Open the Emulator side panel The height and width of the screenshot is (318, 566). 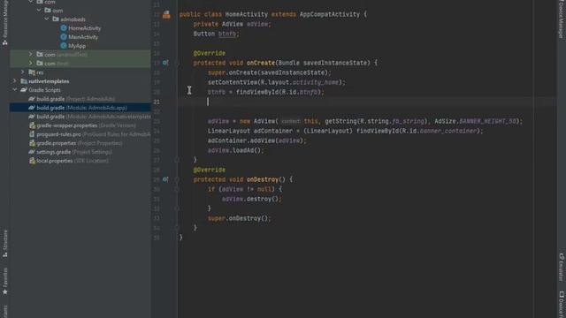click(561, 267)
